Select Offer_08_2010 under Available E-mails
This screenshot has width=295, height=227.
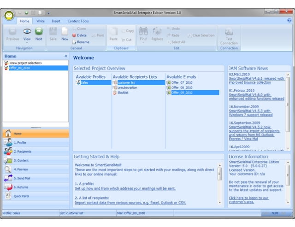pos(179,87)
